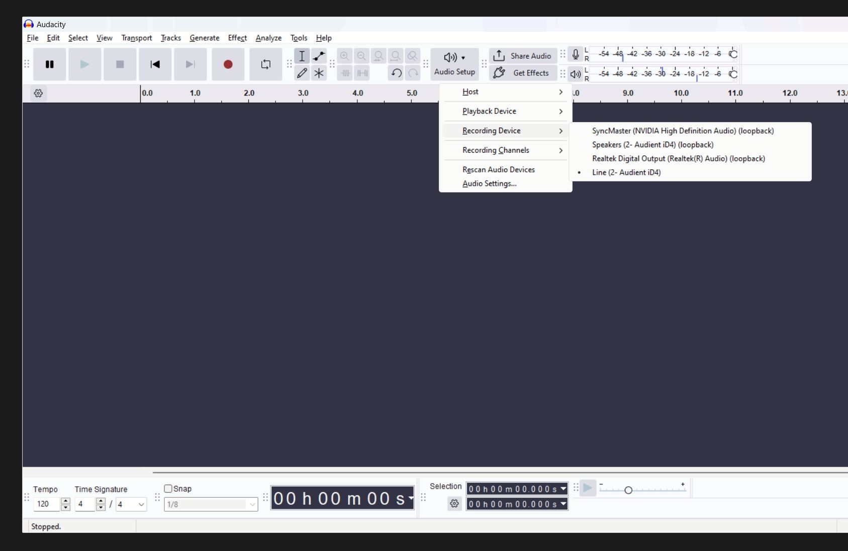
Task: Select the Multi-tool asterisk icon
Action: pos(319,73)
